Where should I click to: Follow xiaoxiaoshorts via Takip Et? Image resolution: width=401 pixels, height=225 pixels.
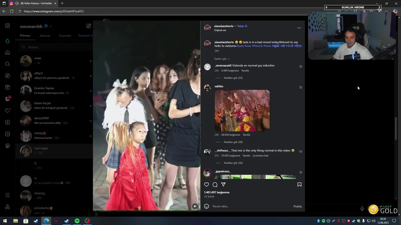[x=242, y=26]
